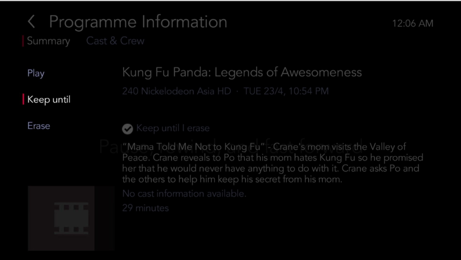Click the red marker beside Summary
The image size is (461, 260).
tap(23, 41)
